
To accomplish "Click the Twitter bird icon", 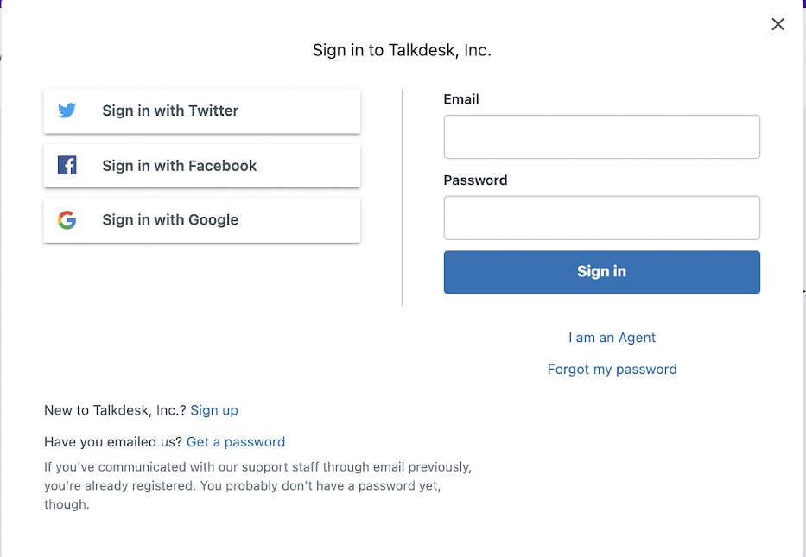I will [x=67, y=111].
